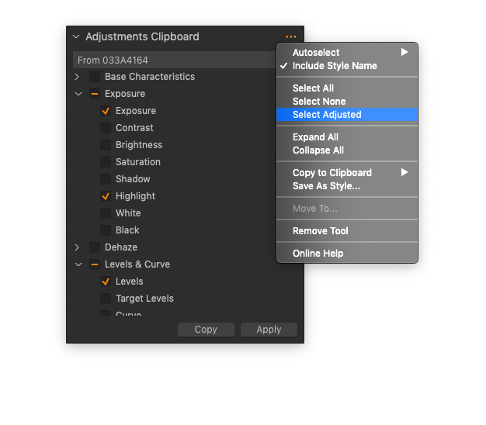This screenshot has height=425, width=486.
Task: Expand the Dehaze group
Action: [77, 247]
